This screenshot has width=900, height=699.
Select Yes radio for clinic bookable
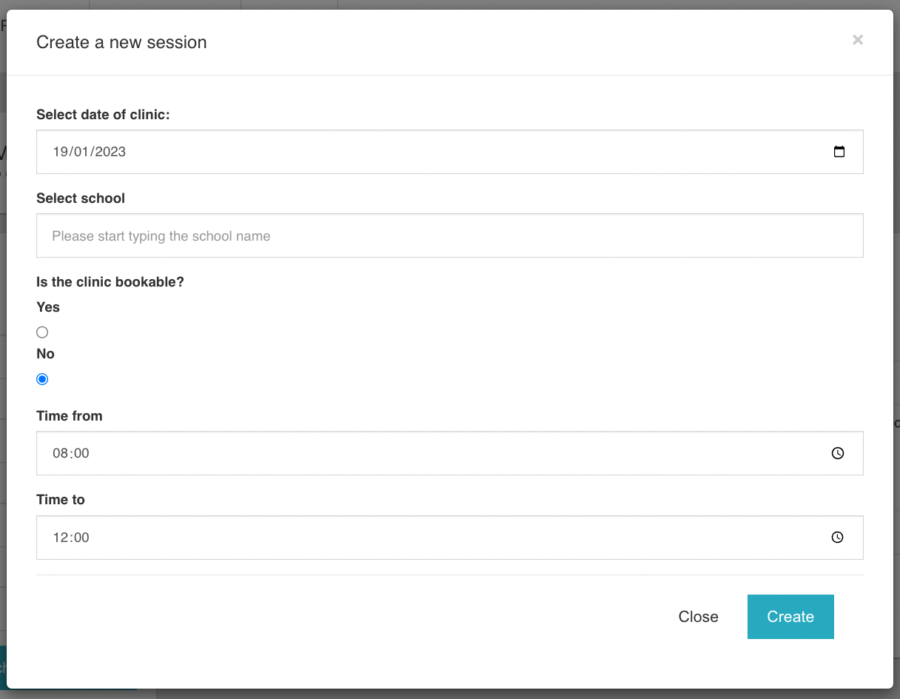[x=42, y=332]
